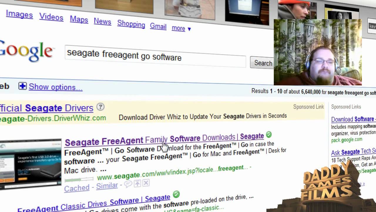Image resolution: width=376 pixels, height=212 pixels.
Task: Open the Videos search tab
Action: (51, 17)
